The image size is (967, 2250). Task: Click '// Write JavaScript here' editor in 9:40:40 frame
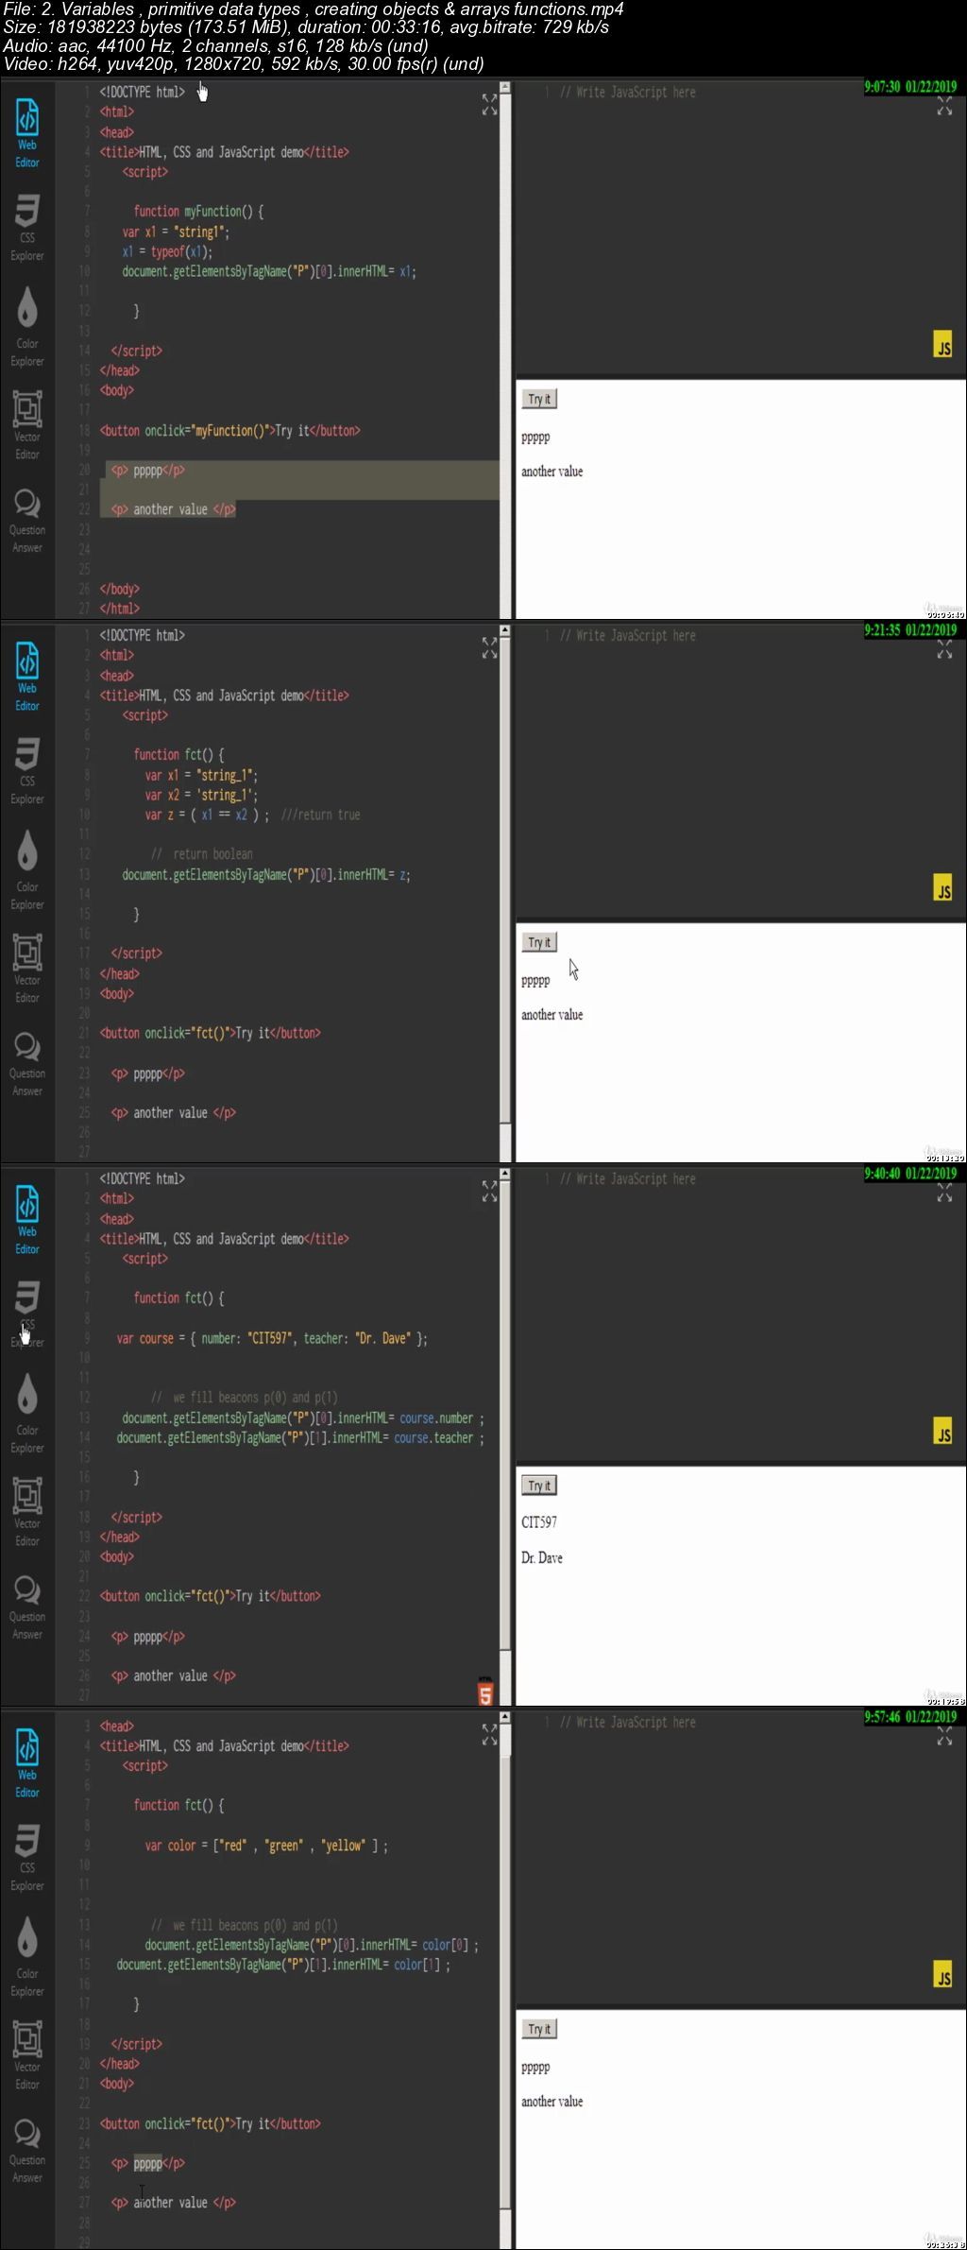click(x=628, y=1179)
